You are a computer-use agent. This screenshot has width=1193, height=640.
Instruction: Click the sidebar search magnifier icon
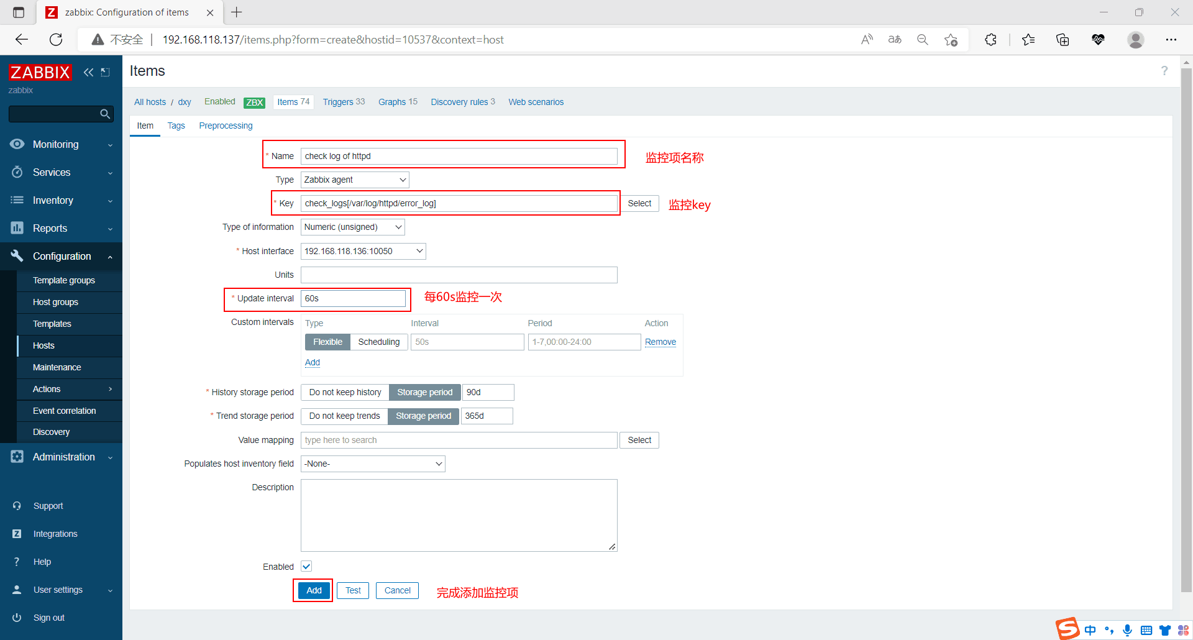[105, 114]
